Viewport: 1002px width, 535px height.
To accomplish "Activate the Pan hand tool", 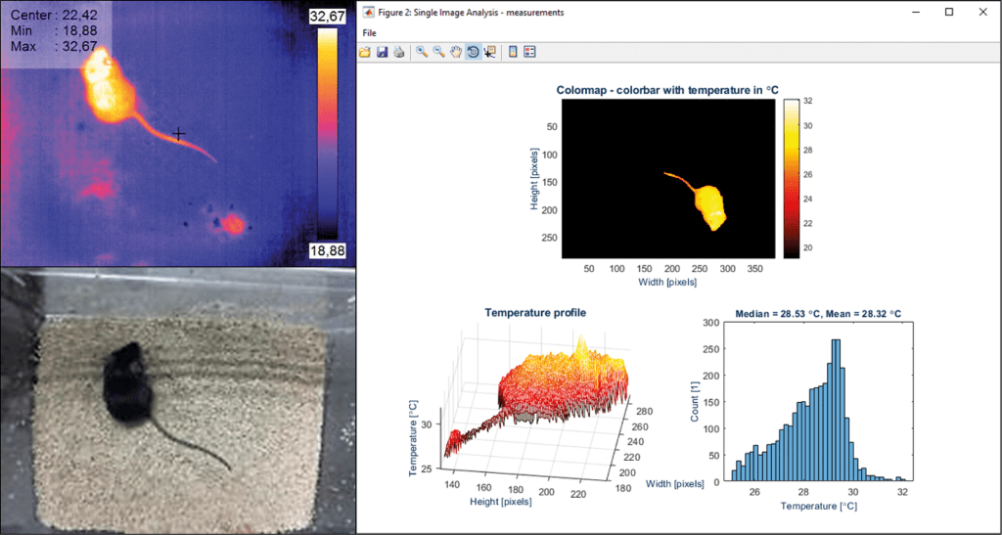I will (x=455, y=52).
